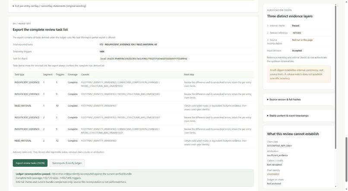The image size is (348, 191).
Task: Expand Full per-entry canSay / cannotSay statements
Action: coord(49,6)
